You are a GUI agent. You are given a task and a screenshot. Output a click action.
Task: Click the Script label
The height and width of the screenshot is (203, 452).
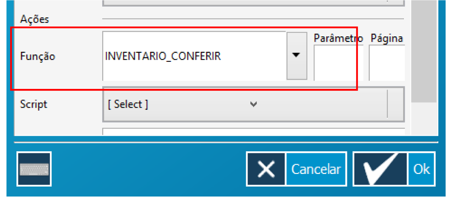click(34, 104)
